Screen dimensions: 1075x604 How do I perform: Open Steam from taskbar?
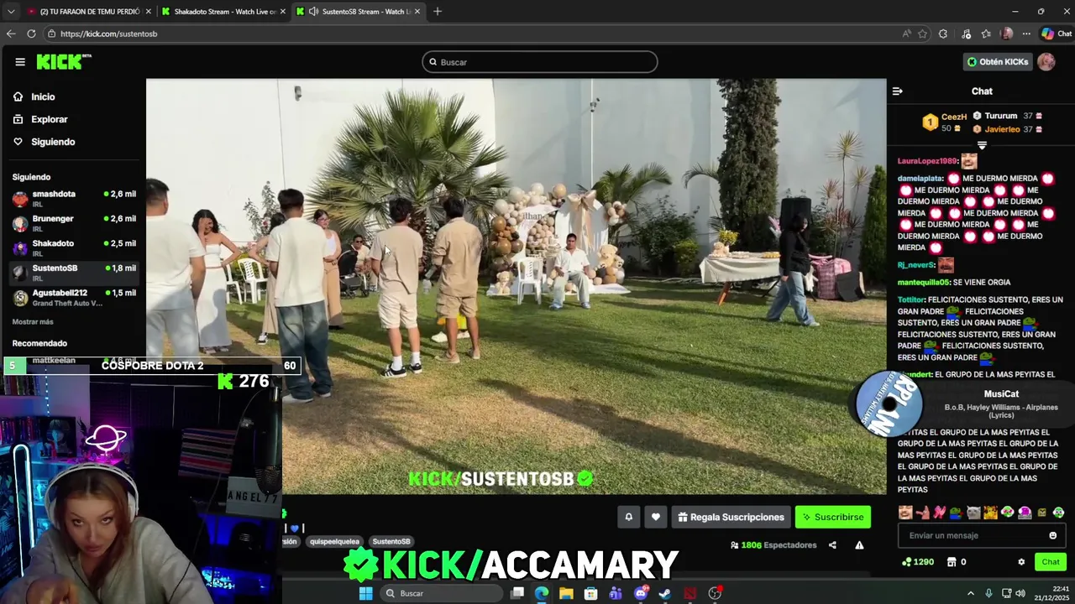(x=664, y=593)
